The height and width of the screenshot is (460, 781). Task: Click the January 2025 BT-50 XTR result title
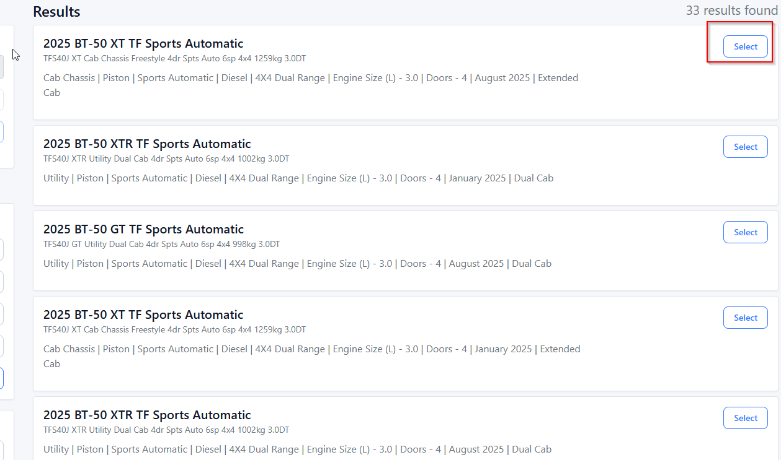click(x=147, y=144)
